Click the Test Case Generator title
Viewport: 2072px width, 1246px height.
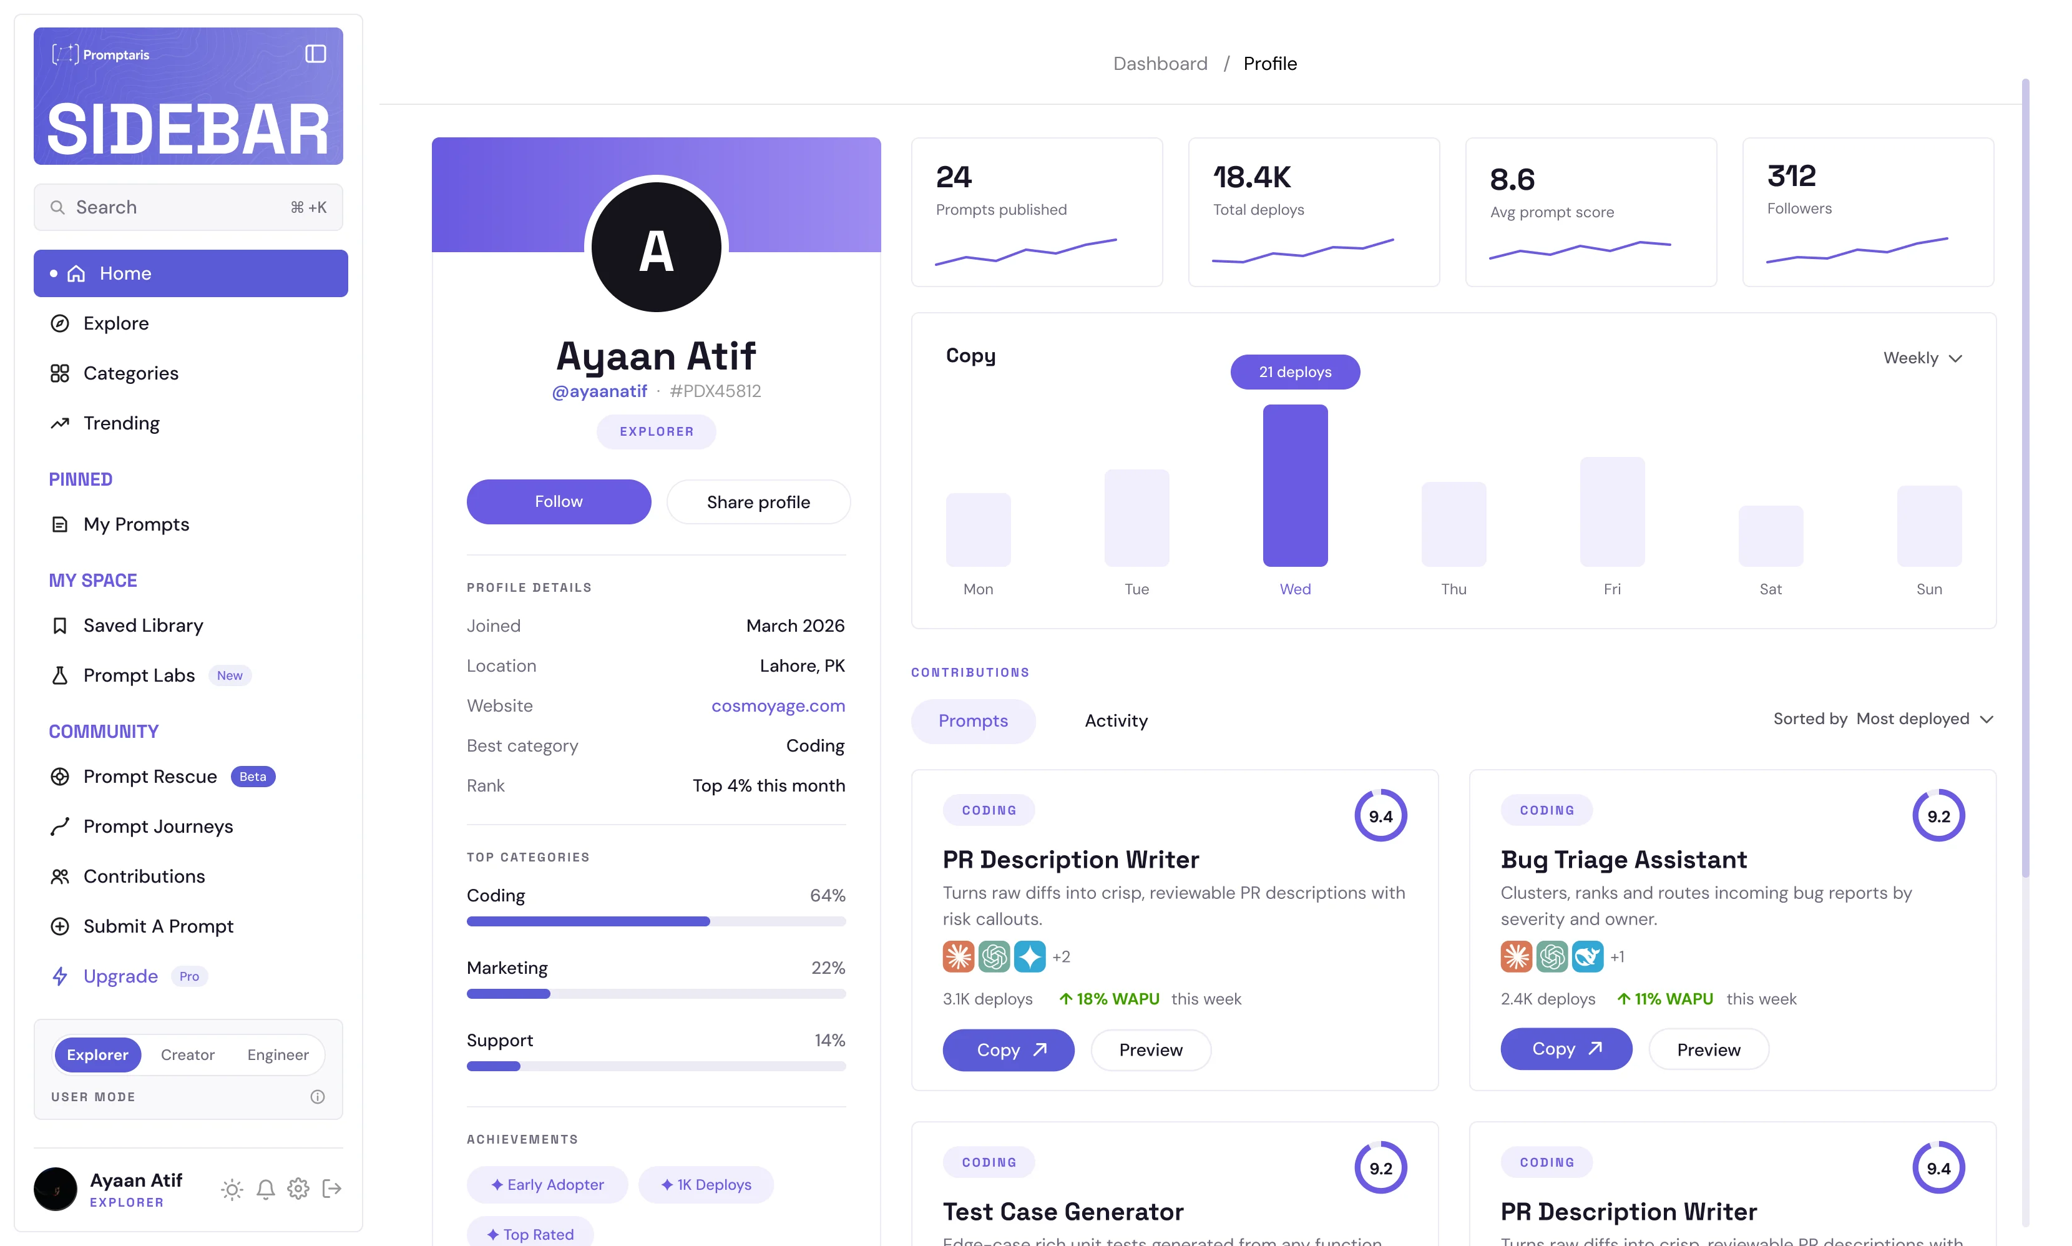(1063, 1212)
